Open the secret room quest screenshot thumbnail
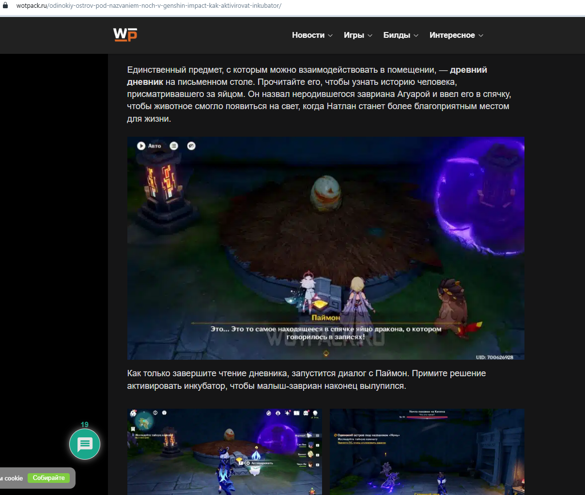 tap(427, 452)
